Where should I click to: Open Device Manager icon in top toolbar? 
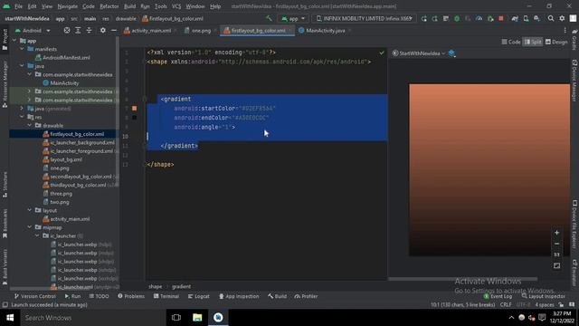coord(526,18)
